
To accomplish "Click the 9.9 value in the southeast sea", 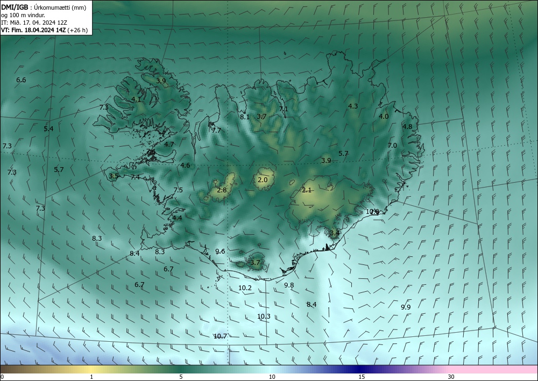I will pos(406,307).
